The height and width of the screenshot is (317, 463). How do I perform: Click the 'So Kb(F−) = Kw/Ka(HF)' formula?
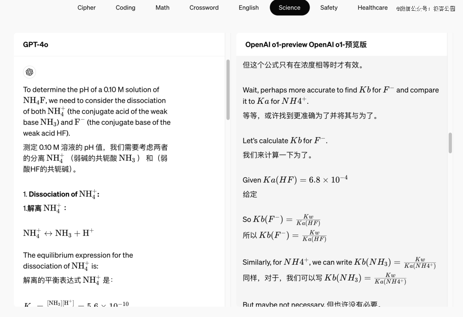click(x=281, y=220)
